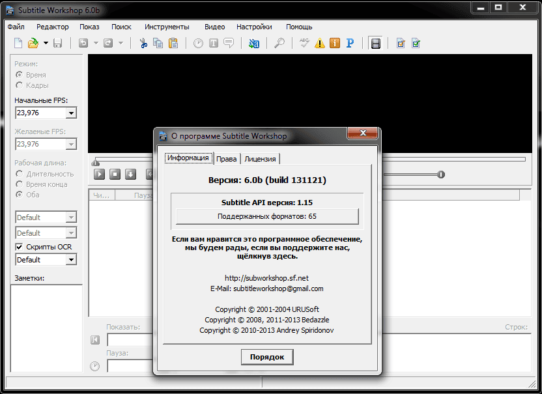Screen dimensions: 542x394
Task: Click the magnifying glass search icon
Action: coord(279,43)
